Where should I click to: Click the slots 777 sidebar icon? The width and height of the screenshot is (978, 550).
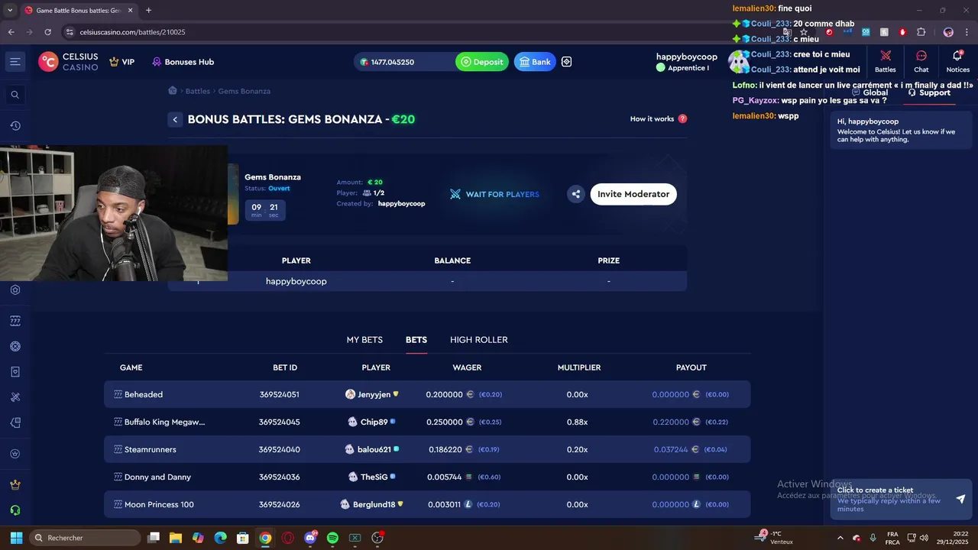tap(15, 320)
